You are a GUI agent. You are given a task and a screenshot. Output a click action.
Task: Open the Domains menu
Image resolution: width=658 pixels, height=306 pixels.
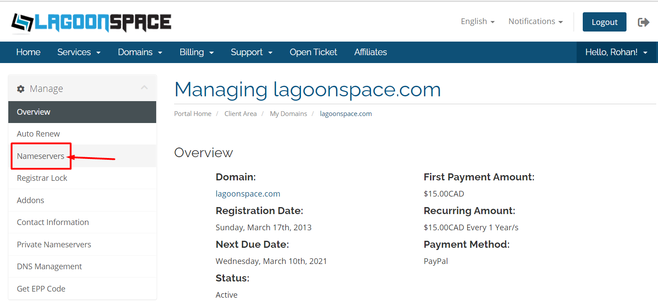click(x=140, y=52)
